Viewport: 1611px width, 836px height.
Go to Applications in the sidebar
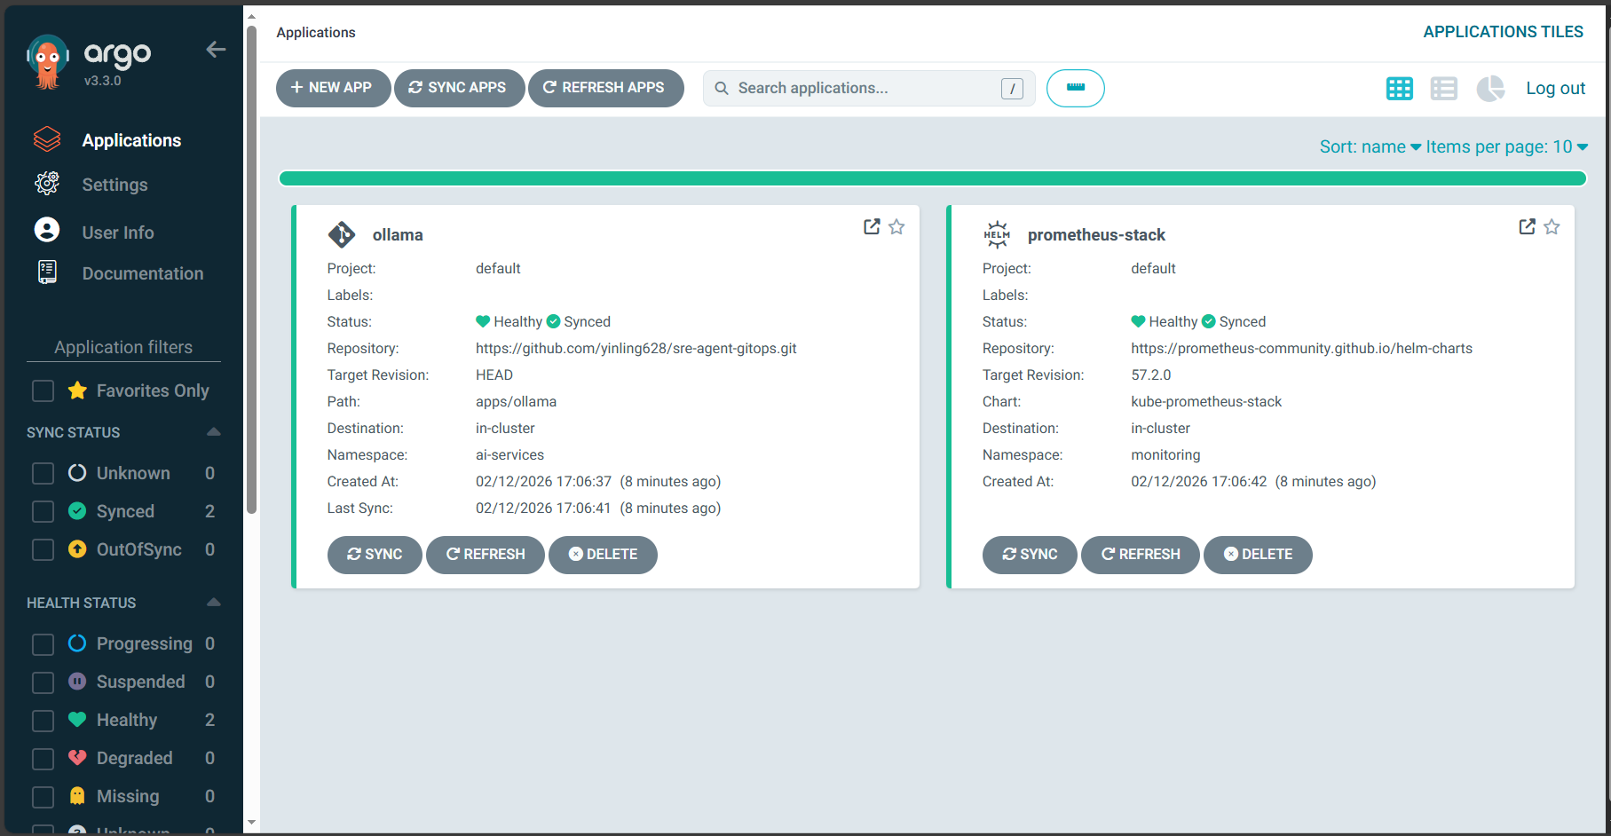pyautogui.click(x=131, y=140)
